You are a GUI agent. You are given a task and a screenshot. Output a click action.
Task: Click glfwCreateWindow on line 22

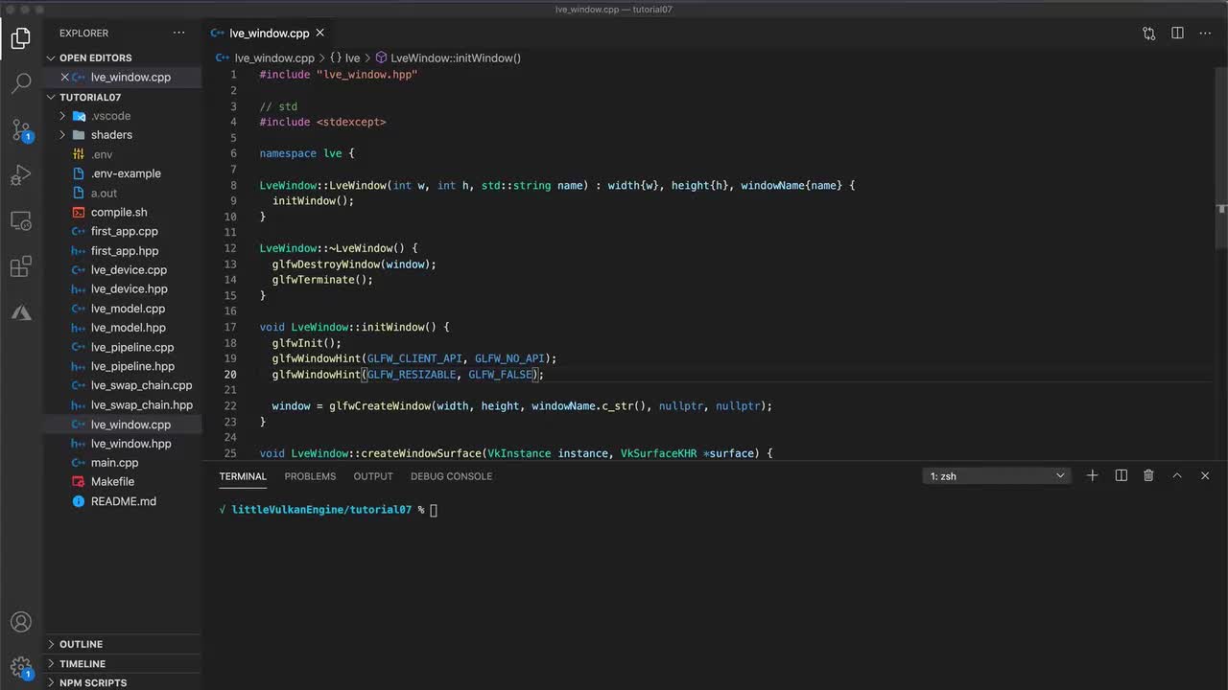(x=380, y=406)
